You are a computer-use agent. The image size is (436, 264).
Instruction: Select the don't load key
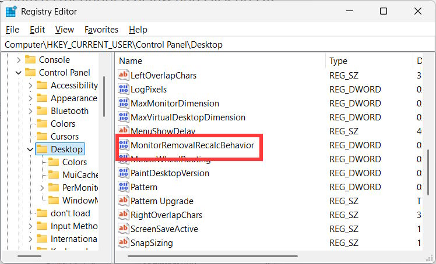coord(71,213)
